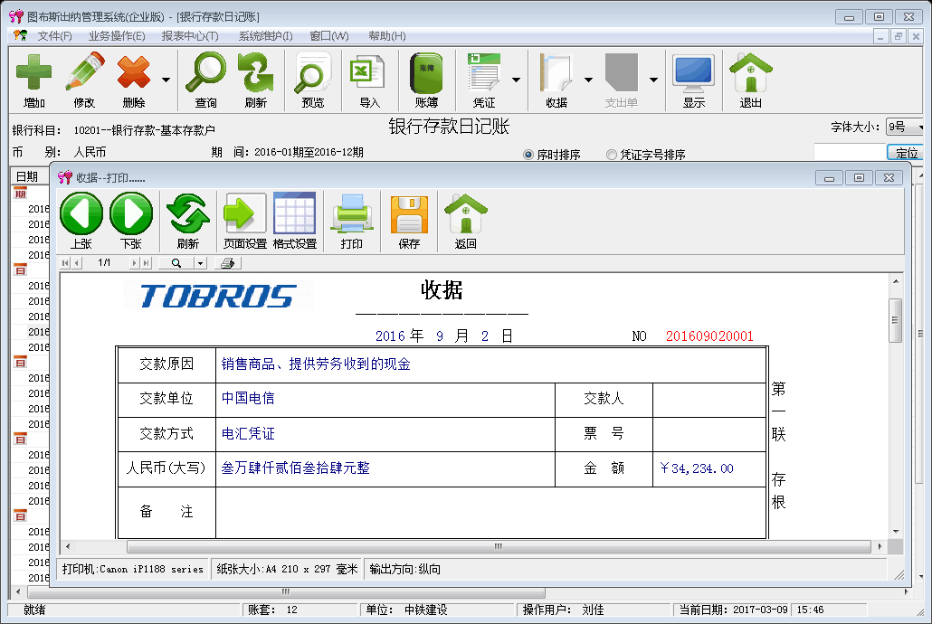Go to the previous preview page arrow
Viewport: 932px width, 624px height.
pos(77,262)
